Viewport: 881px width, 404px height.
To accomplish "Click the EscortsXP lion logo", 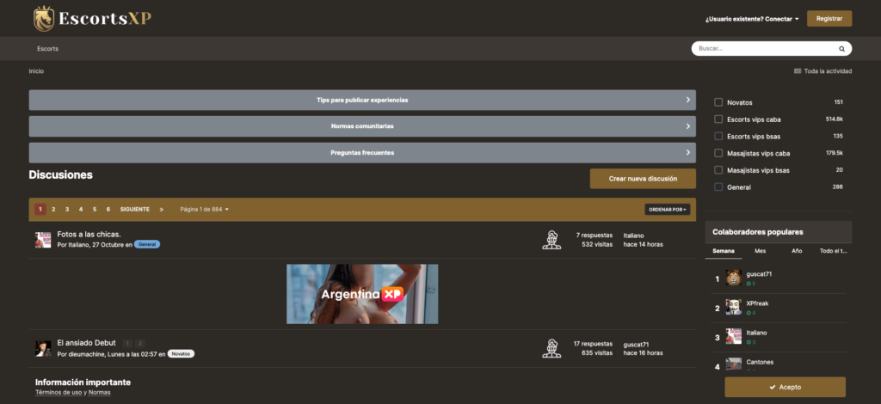I will [43, 18].
